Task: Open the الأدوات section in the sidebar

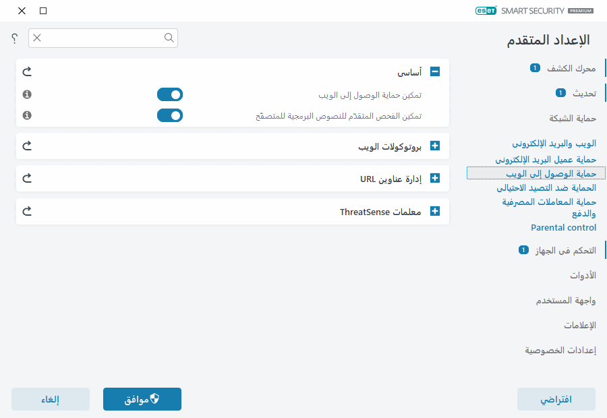Action: [x=584, y=275]
